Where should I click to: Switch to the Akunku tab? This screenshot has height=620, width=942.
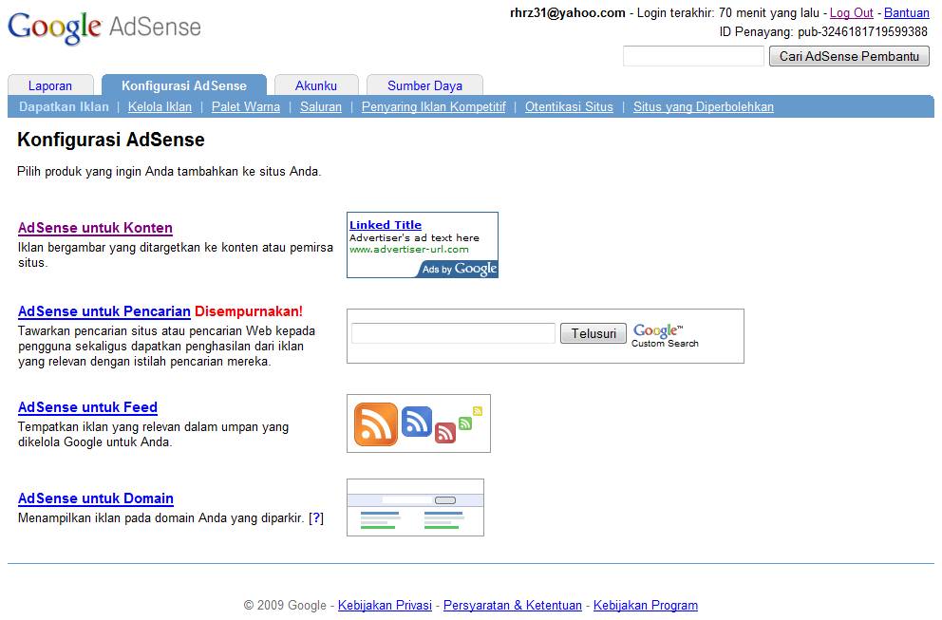tap(316, 85)
